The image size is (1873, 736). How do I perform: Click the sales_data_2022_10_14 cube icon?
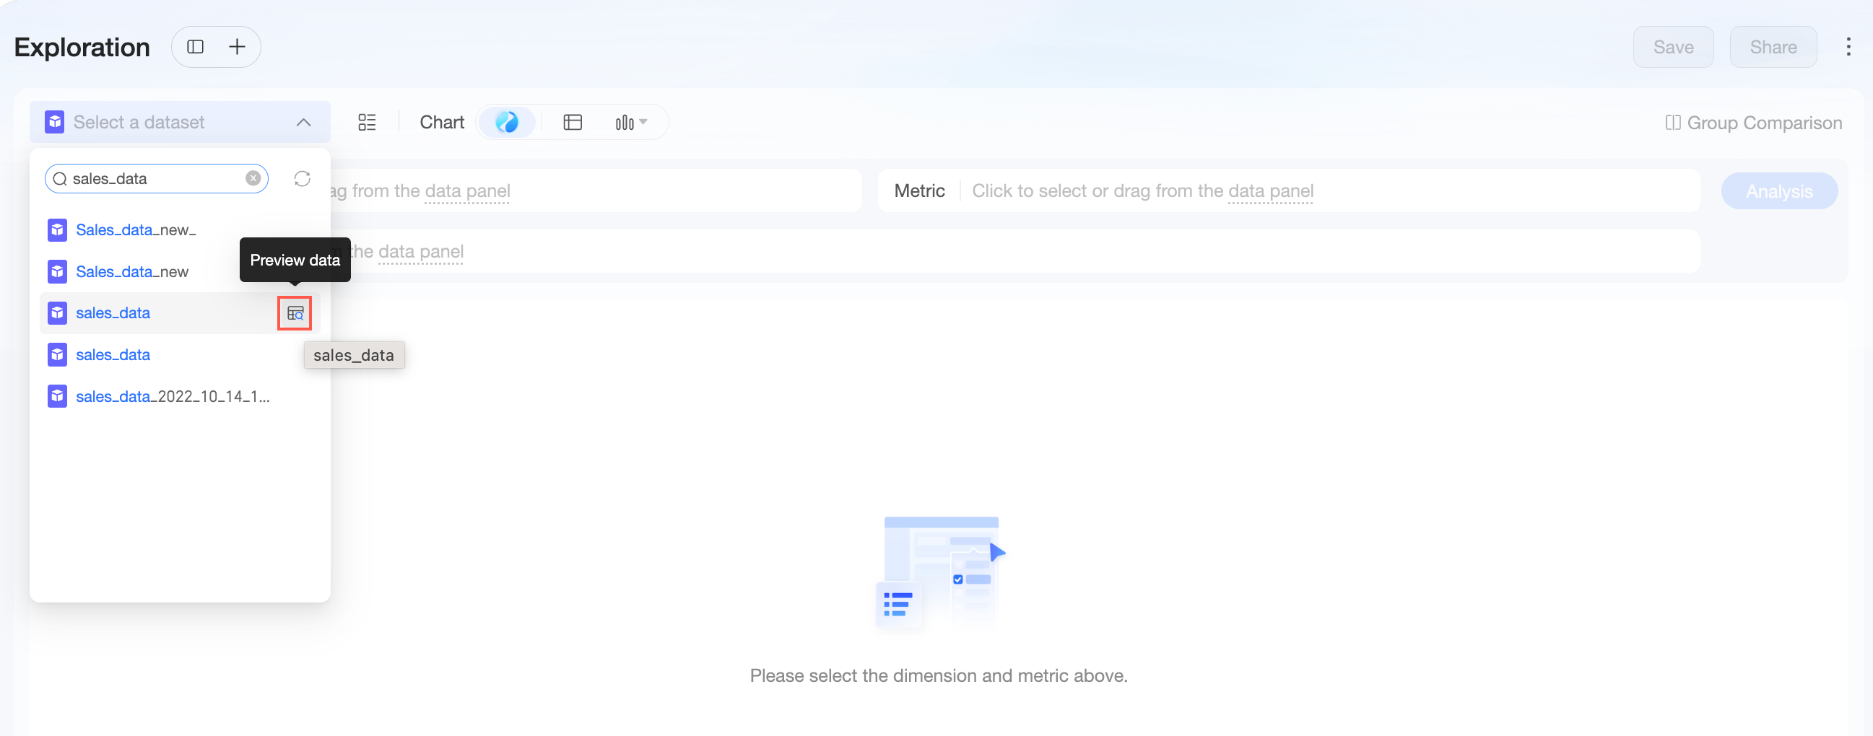pos(57,397)
